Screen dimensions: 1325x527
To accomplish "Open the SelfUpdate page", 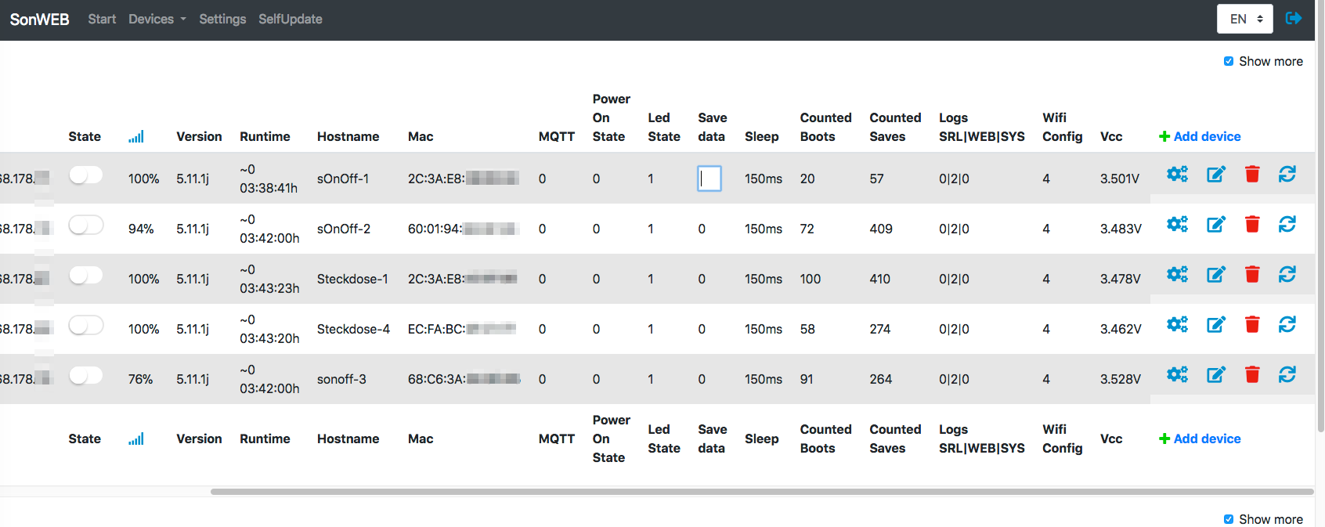I will [x=291, y=19].
